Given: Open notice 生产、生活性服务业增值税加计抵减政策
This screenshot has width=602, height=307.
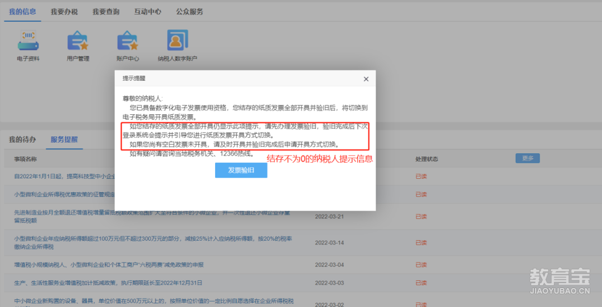Looking at the screenshot, I should pos(108,283).
